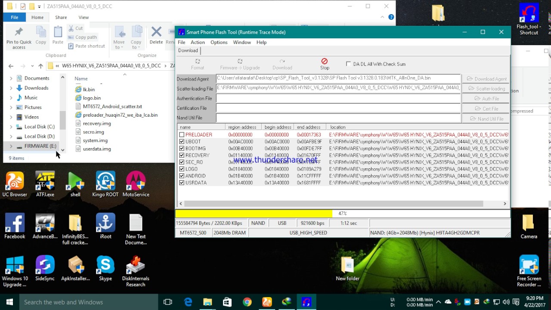The width and height of the screenshot is (551, 310).
Task: Click partition list horizontal scrollbar
Action: [x=334, y=204]
